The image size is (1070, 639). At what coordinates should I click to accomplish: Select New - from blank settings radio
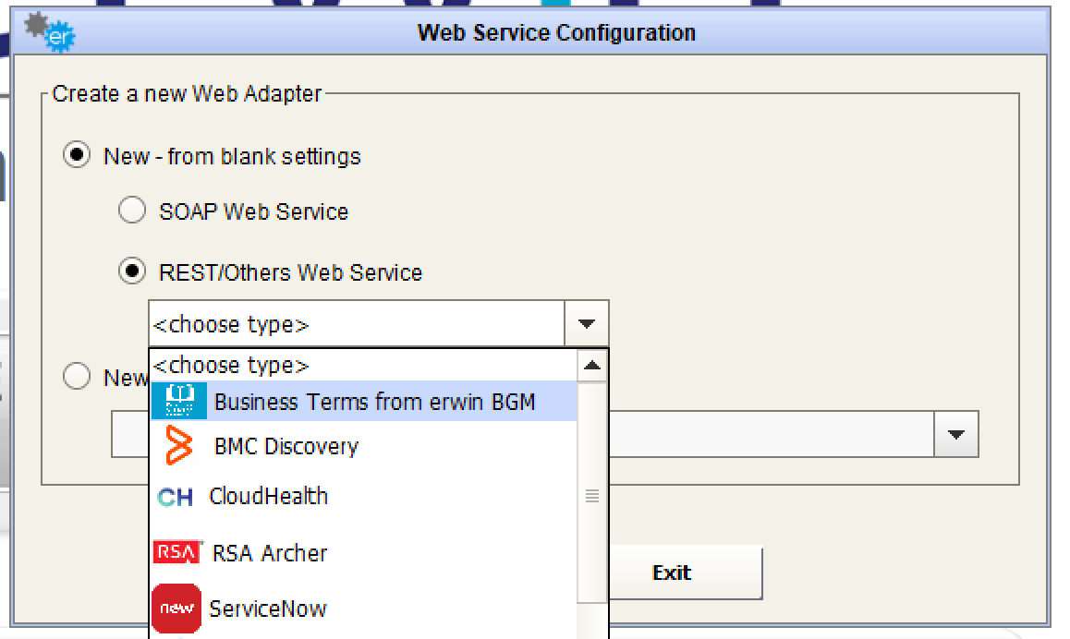pos(76,156)
